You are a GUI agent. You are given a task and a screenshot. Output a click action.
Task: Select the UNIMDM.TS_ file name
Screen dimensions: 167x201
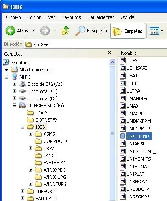(x=140, y=159)
